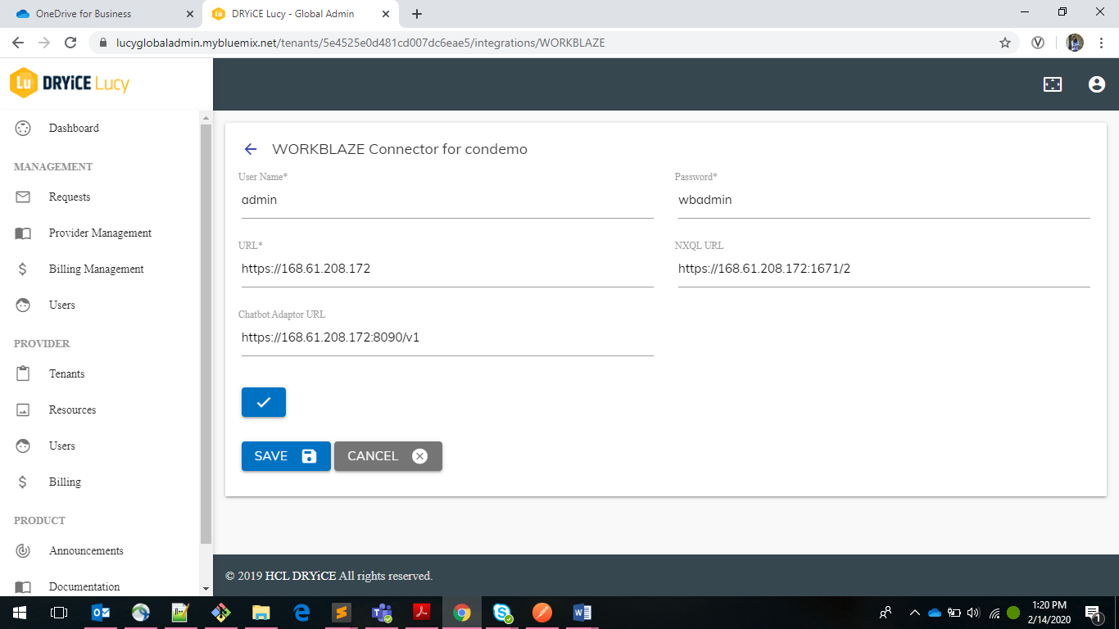Click the Requests envelope icon

[x=23, y=197]
